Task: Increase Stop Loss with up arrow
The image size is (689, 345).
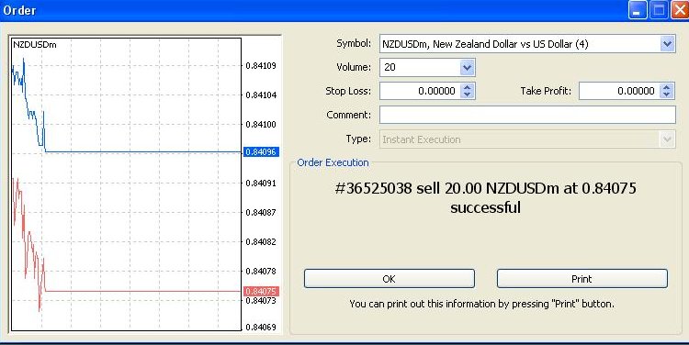Action: 467,87
